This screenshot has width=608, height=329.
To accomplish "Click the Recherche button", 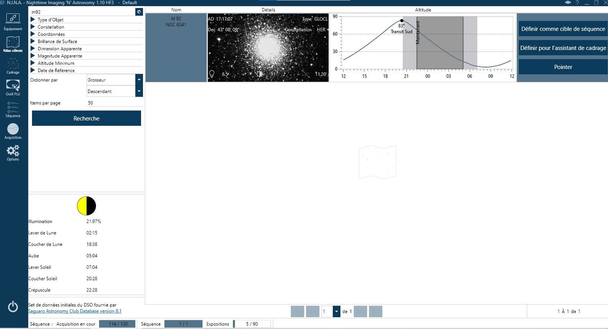I will [x=86, y=118].
